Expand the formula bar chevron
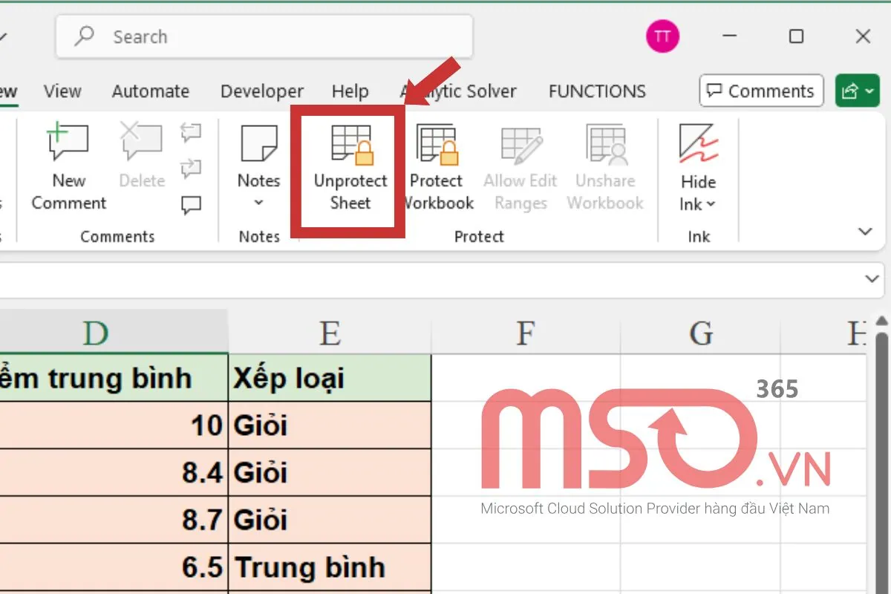Viewport: 891px width, 594px height. point(872,279)
